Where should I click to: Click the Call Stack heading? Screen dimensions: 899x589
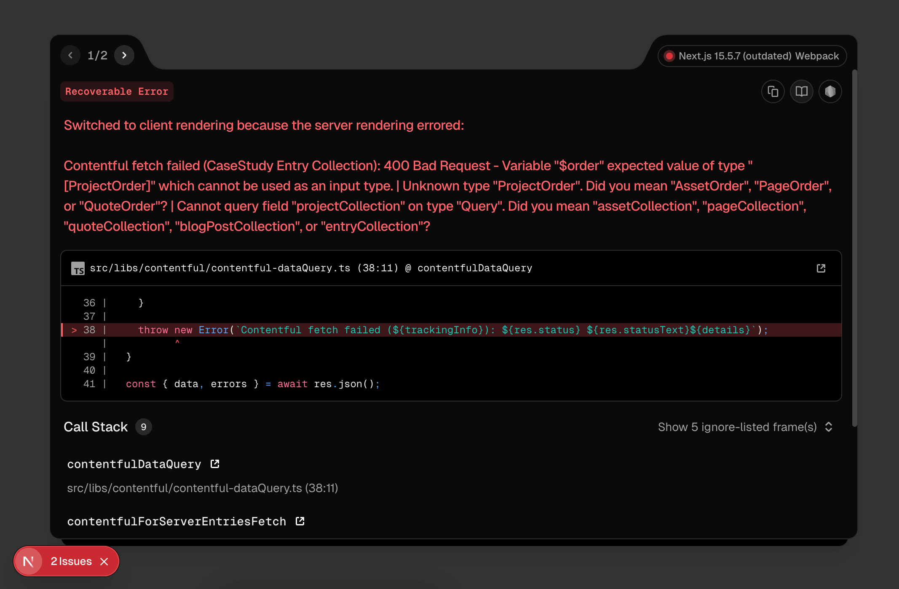point(96,427)
